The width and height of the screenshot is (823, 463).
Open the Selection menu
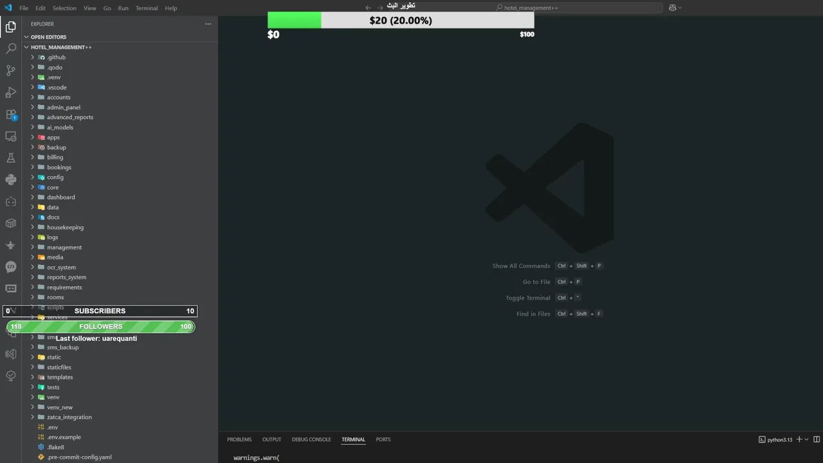point(64,8)
